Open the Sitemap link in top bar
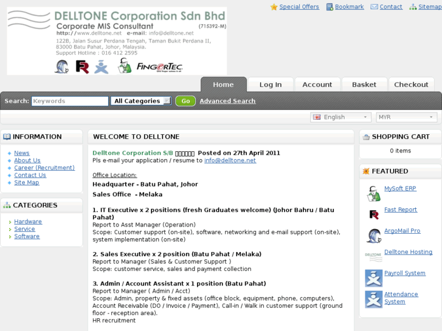The width and height of the screenshot is (442, 331). pos(430,7)
